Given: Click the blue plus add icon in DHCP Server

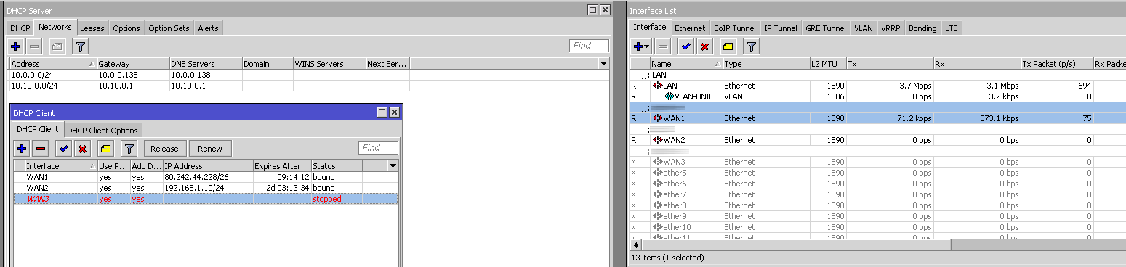Looking at the screenshot, I should 15,46.
